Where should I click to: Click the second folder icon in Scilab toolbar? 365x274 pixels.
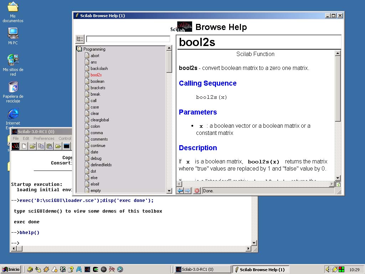[x=58, y=146]
